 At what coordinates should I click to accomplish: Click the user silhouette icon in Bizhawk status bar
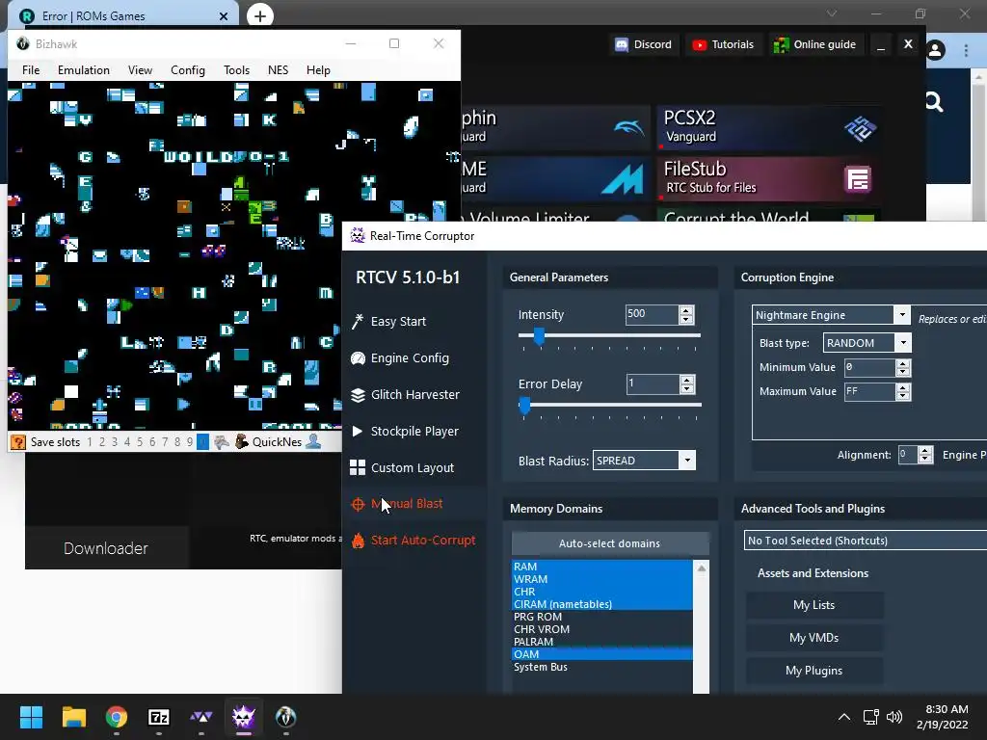(x=313, y=441)
